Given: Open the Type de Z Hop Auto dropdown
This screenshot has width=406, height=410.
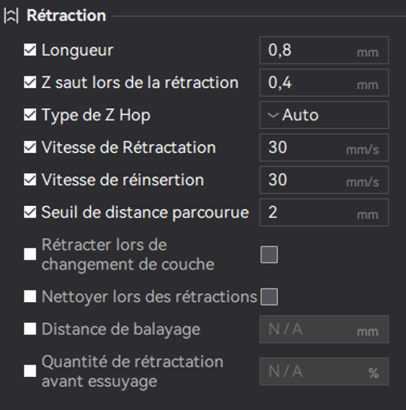Looking at the screenshot, I should point(324,115).
